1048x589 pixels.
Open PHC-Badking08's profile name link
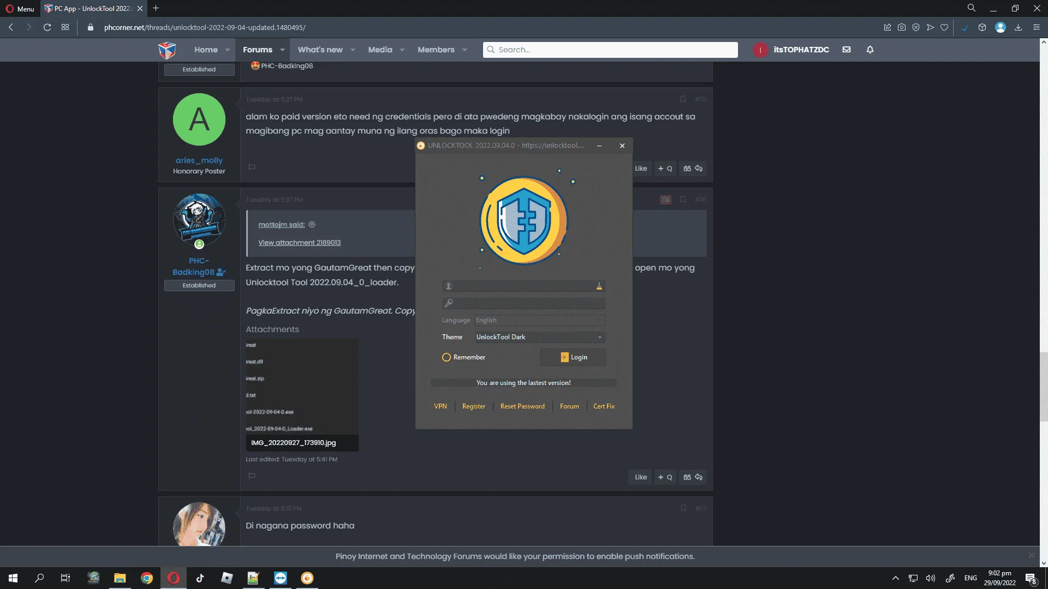point(199,267)
